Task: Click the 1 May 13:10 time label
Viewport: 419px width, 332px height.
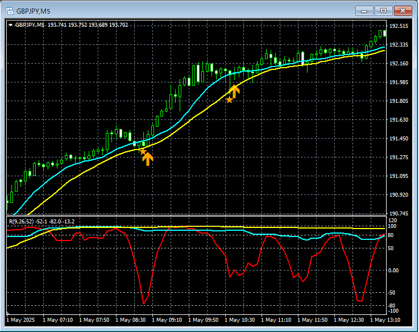Action: pos(385,320)
